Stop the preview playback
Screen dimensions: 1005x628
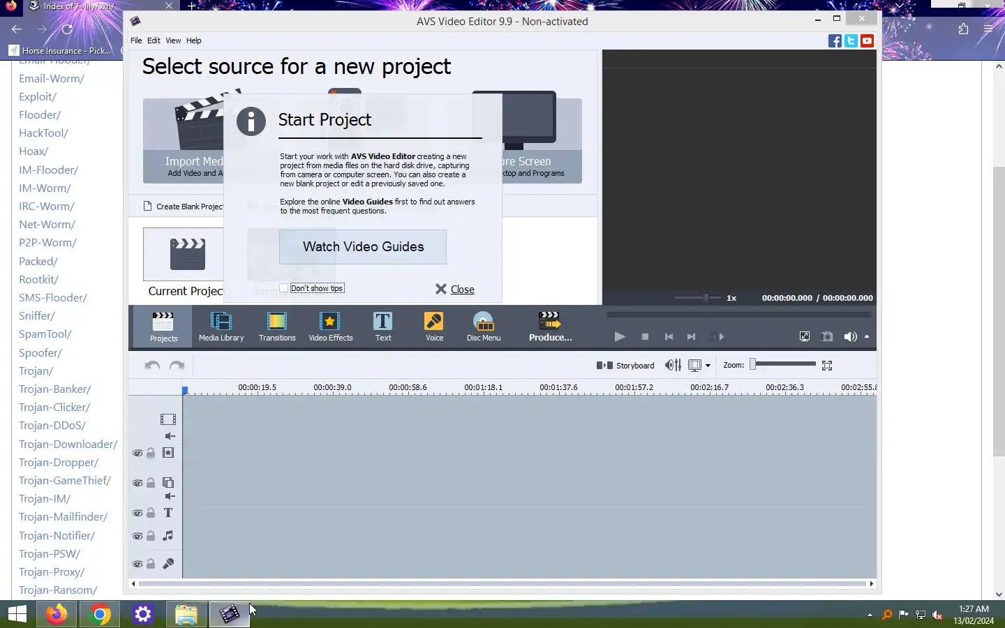pos(645,336)
